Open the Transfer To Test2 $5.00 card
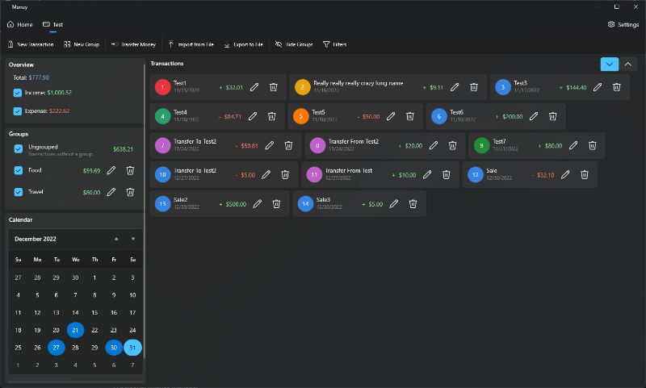The height and width of the screenshot is (388, 646). (x=224, y=175)
